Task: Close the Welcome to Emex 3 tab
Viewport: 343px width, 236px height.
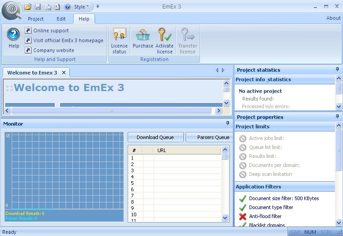Action: (64, 73)
